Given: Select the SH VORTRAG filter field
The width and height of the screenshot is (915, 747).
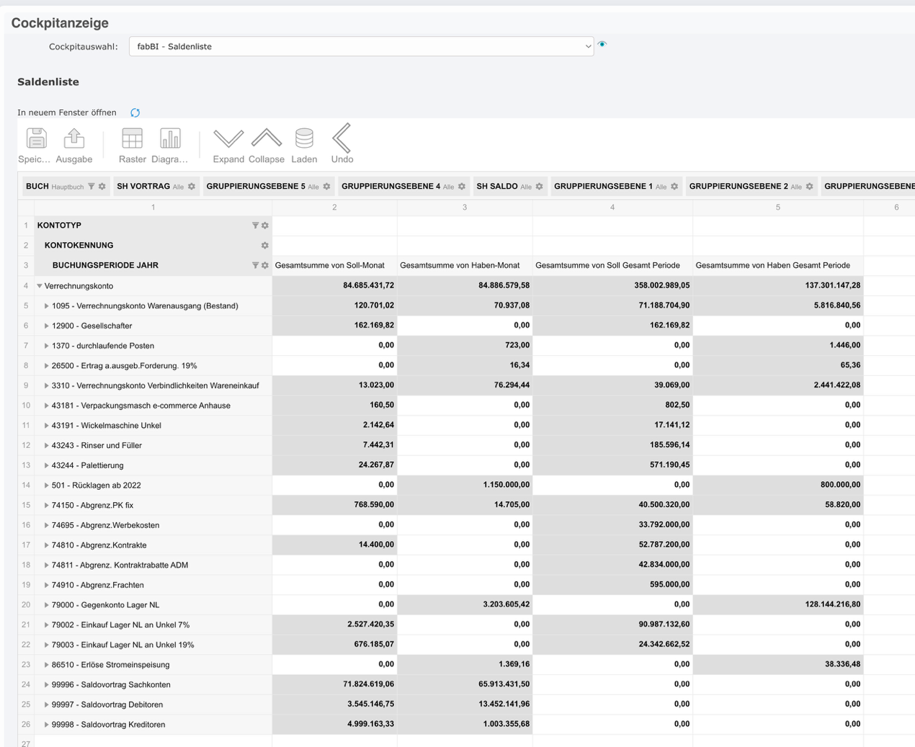Looking at the screenshot, I should click(x=143, y=187).
